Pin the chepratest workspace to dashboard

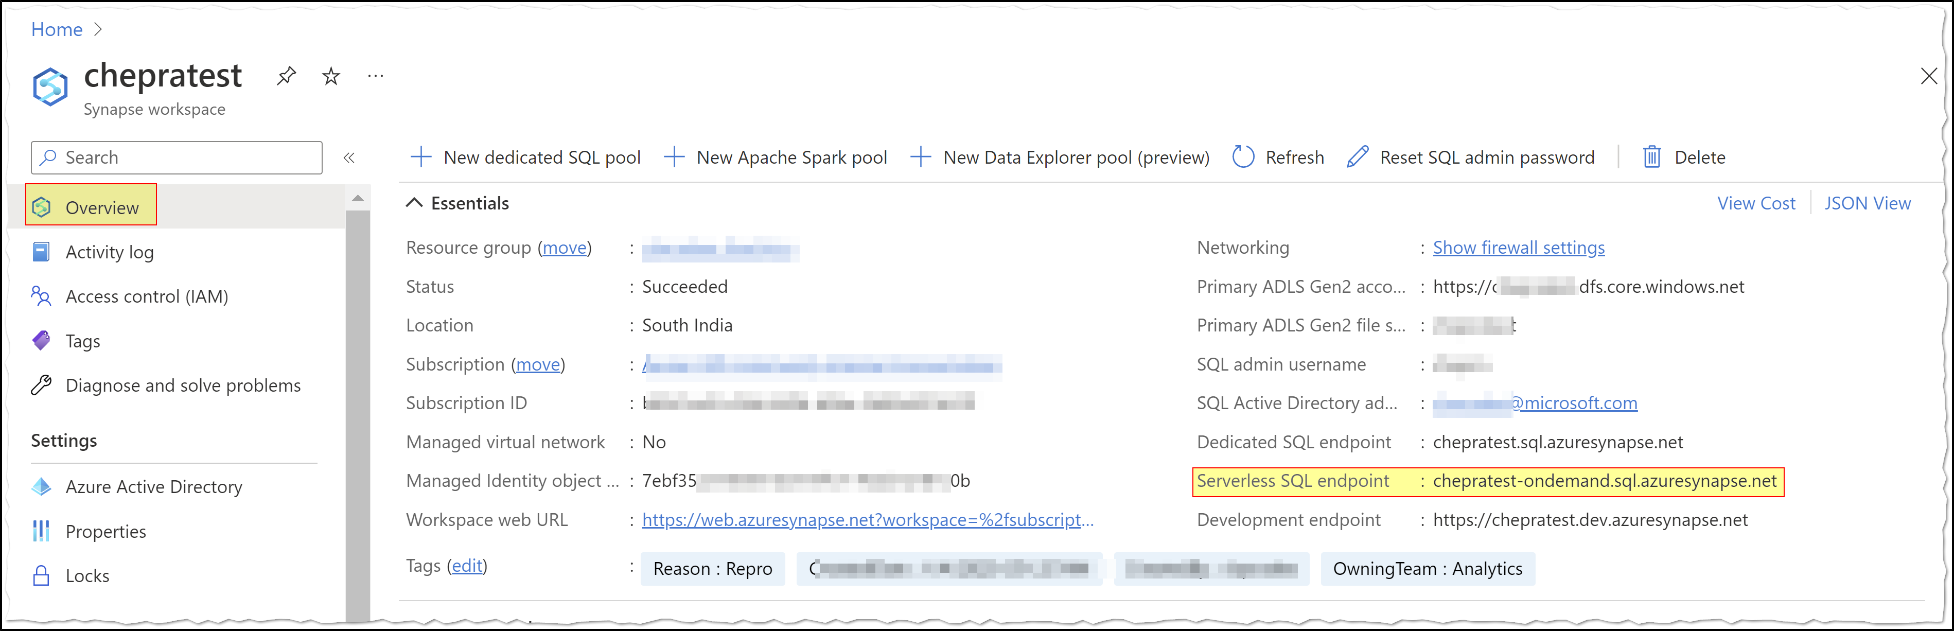point(286,76)
